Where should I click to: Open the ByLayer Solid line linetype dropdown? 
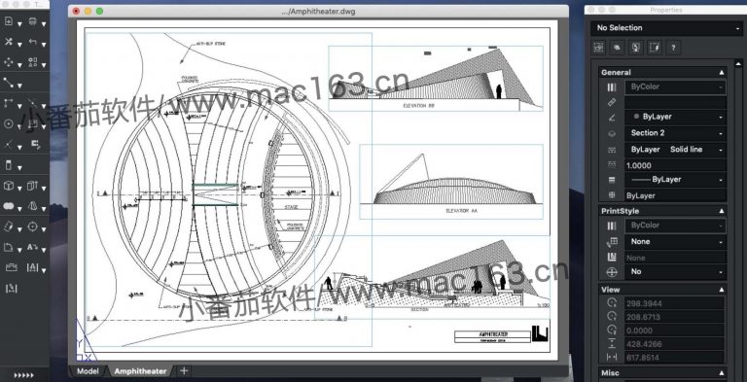676,150
